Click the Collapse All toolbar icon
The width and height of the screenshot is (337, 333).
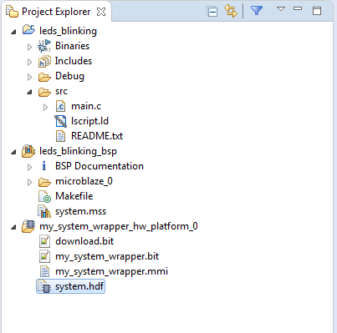point(212,12)
